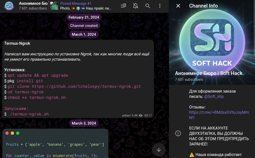
Task: Click the small channel avatar in header
Action: point(9,6)
